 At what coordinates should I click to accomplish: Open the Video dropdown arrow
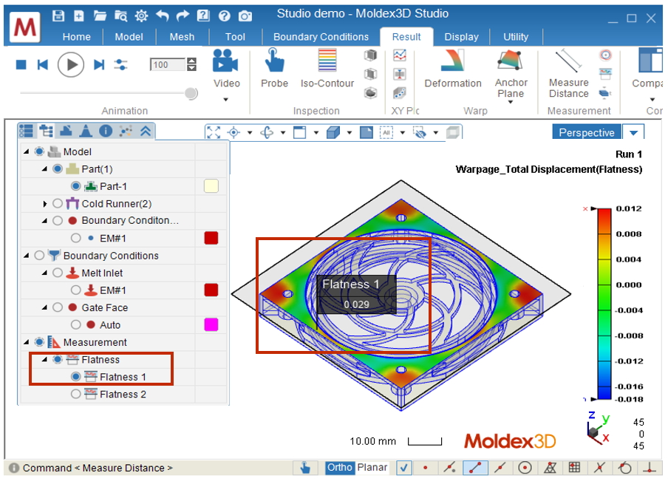(x=226, y=100)
